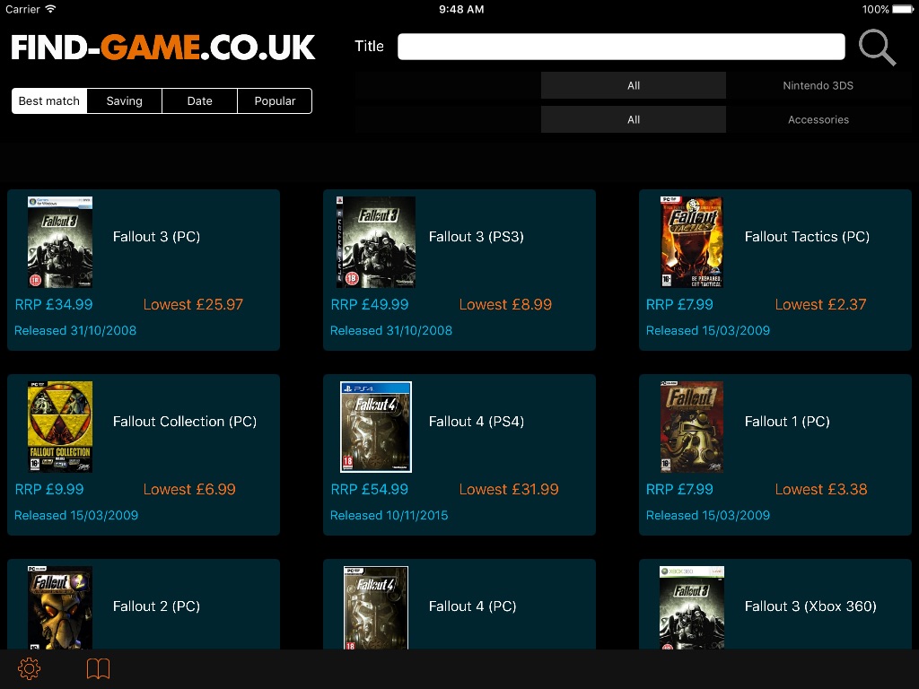Screen dimensions: 919x689
Task: Select the Fallout 3 (PS3) title
Action: (477, 237)
